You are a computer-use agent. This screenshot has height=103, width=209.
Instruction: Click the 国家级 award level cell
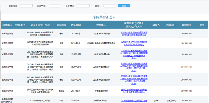(61, 91)
